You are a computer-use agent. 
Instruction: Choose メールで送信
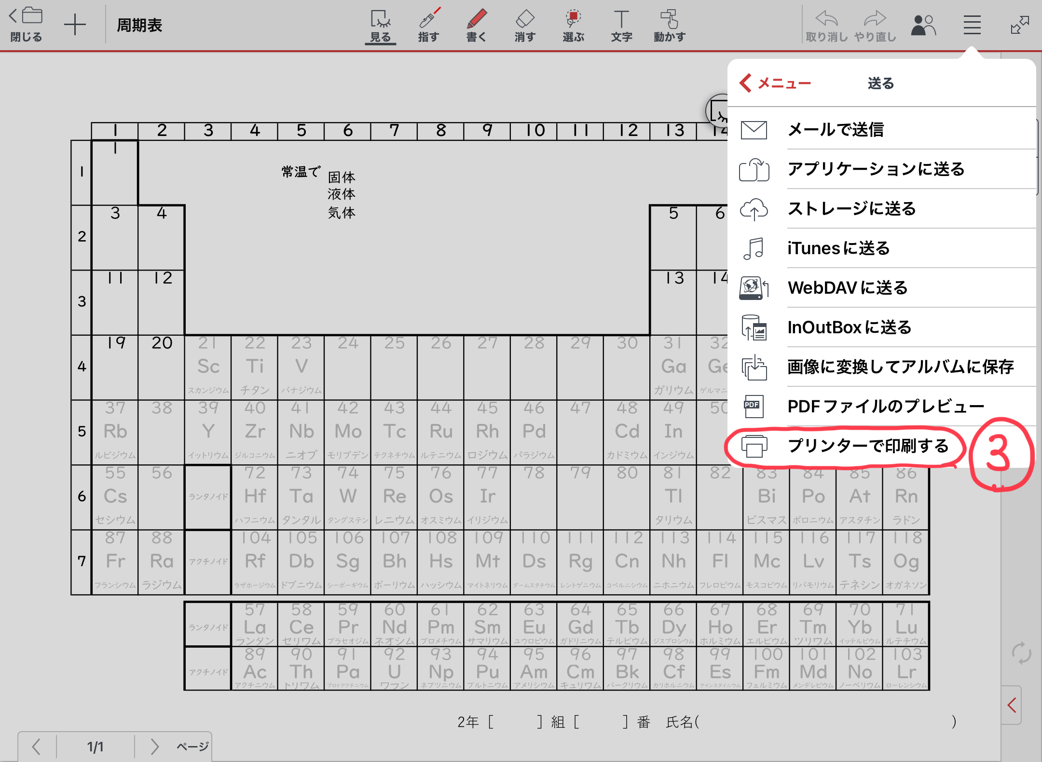836,130
